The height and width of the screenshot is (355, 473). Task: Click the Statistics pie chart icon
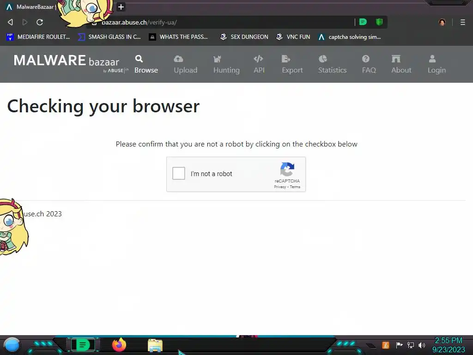click(x=323, y=59)
